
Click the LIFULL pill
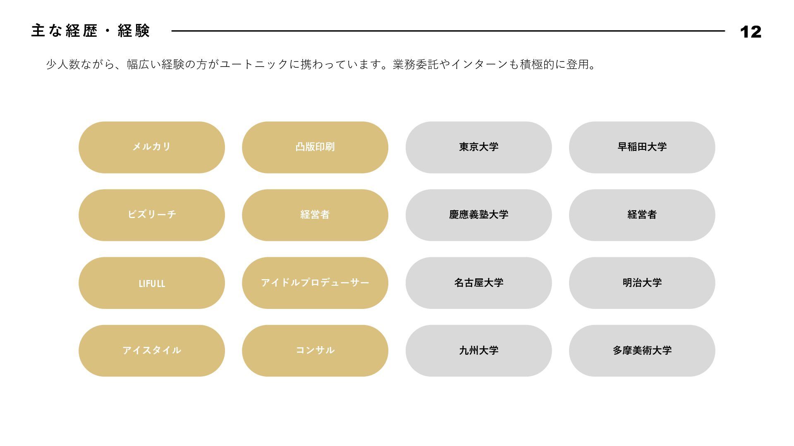pos(151,283)
